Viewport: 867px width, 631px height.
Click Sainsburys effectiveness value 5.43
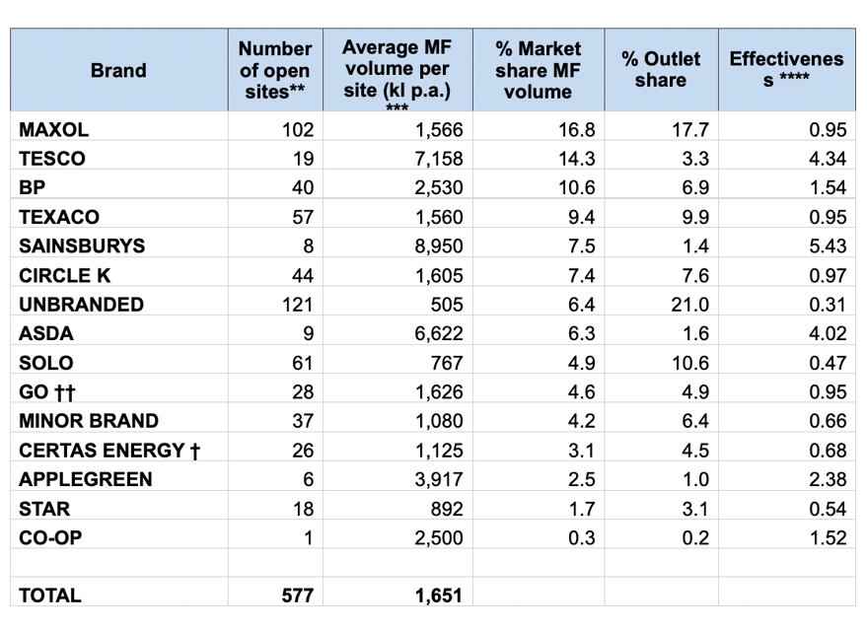click(827, 246)
